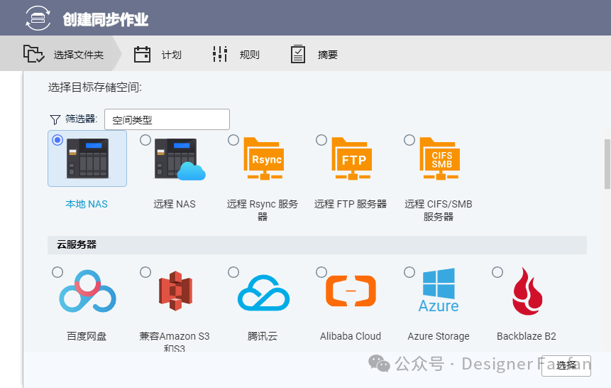Click the Backblaze B2 flame icon
The width and height of the screenshot is (611, 388).
(527, 291)
